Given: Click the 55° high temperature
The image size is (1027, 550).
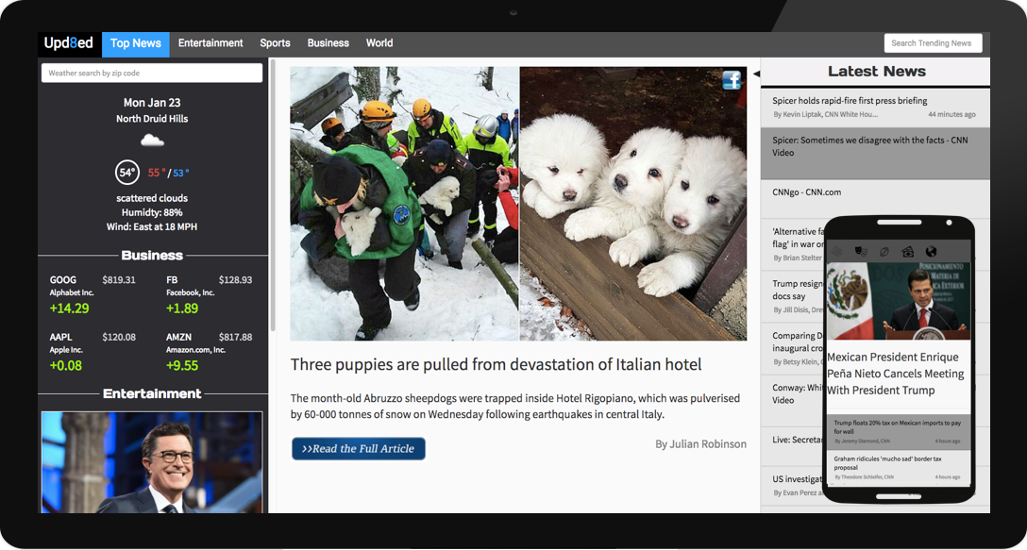Looking at the screenshot, I should pos(156,173).
